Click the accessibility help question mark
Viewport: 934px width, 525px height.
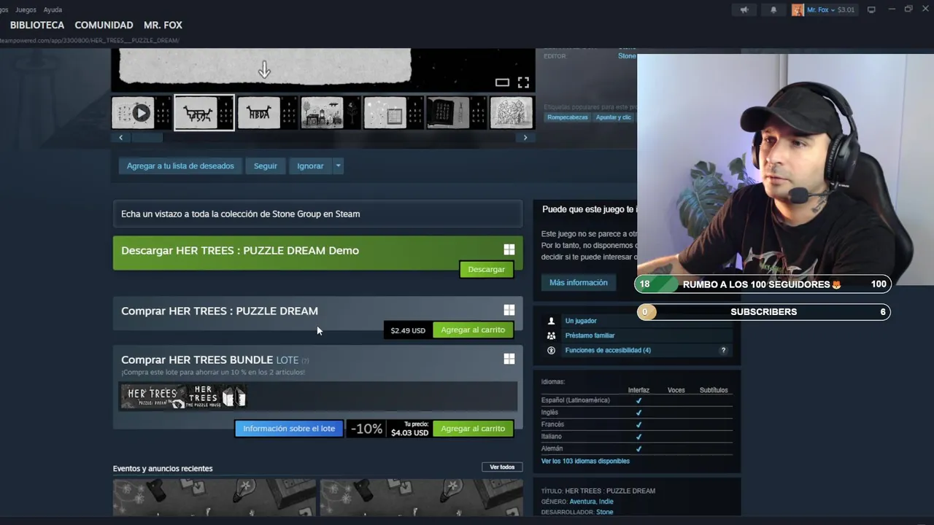(723, 350)
